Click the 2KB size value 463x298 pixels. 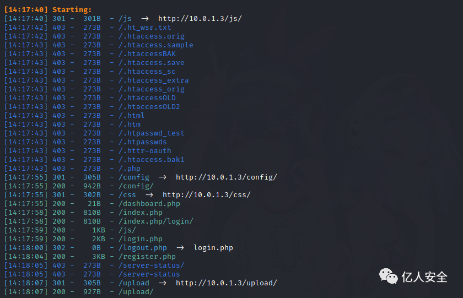(99, 239)
